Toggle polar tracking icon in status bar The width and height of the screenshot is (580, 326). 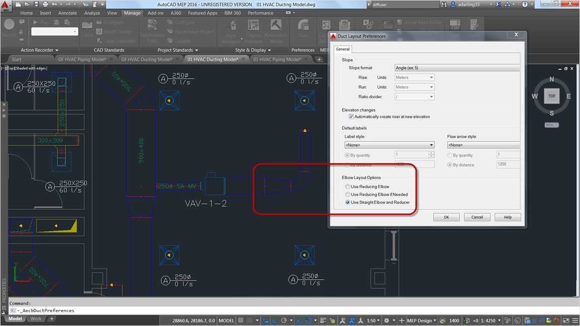tap(284, 320)
